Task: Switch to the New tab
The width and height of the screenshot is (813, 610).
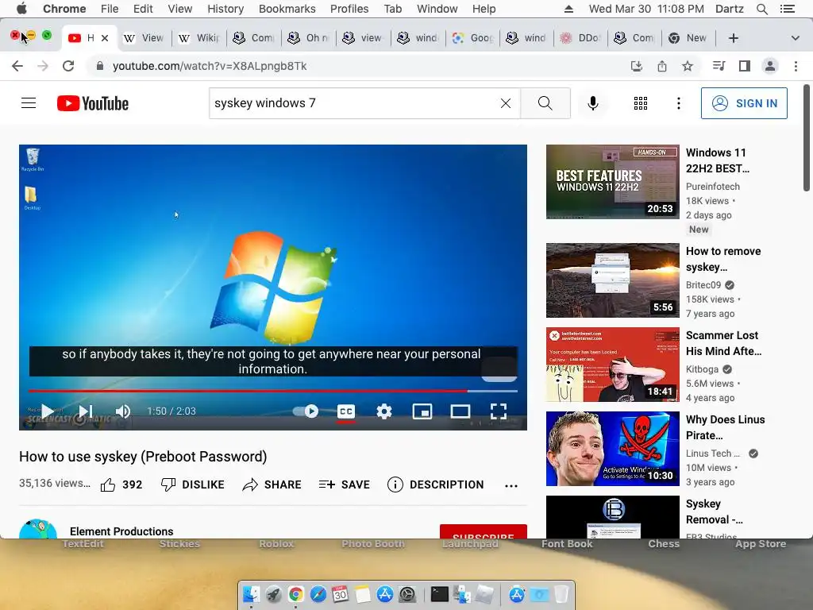Action: click(x=688, y=38)
